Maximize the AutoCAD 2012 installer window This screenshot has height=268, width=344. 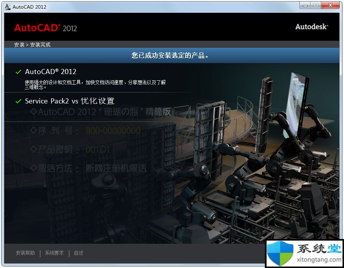(316, 5)
